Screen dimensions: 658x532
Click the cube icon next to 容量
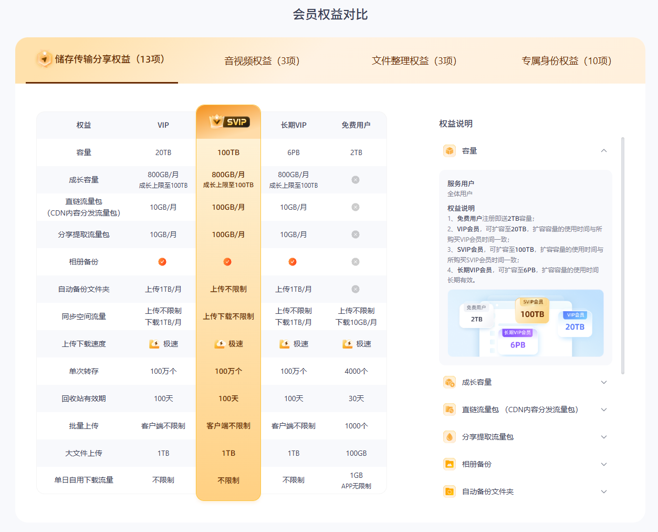click(x=450, y=150)
